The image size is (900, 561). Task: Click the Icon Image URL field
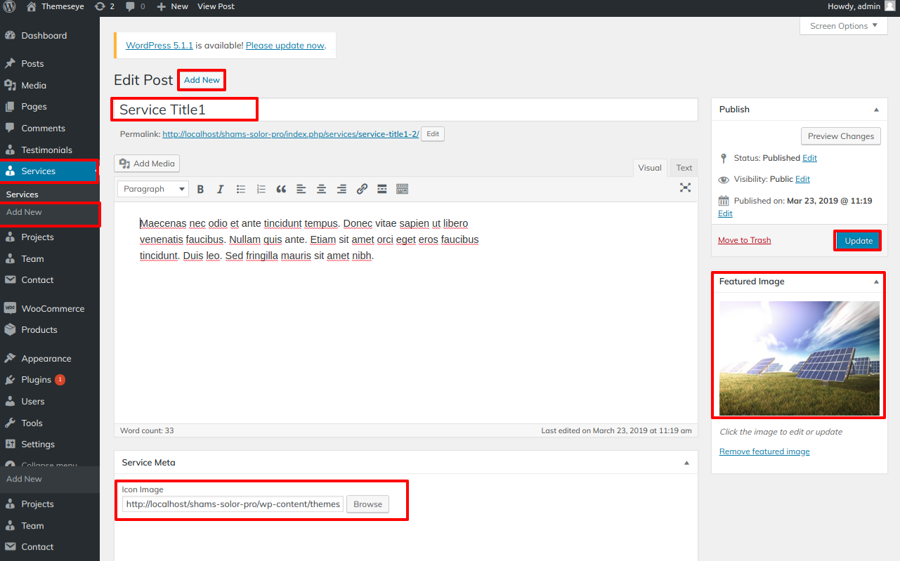pyautogui.click(x=233, y=504)
